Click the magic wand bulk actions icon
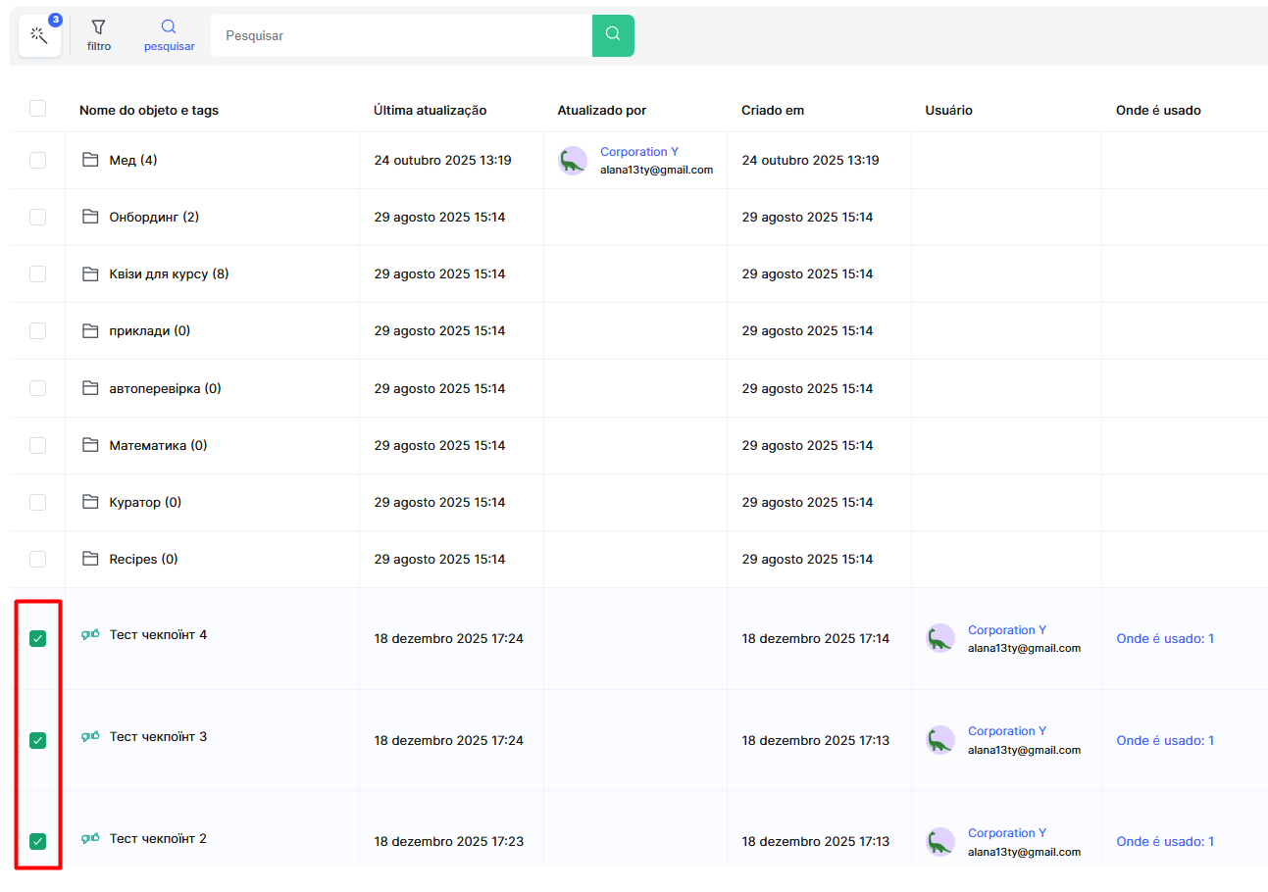Screen dimensions: 1268x892 coord(39,35)
